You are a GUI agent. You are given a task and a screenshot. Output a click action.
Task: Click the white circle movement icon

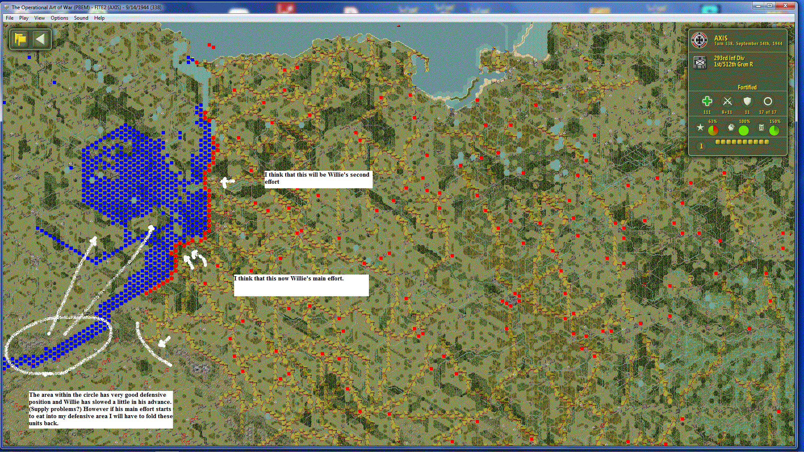click(768, 101)
